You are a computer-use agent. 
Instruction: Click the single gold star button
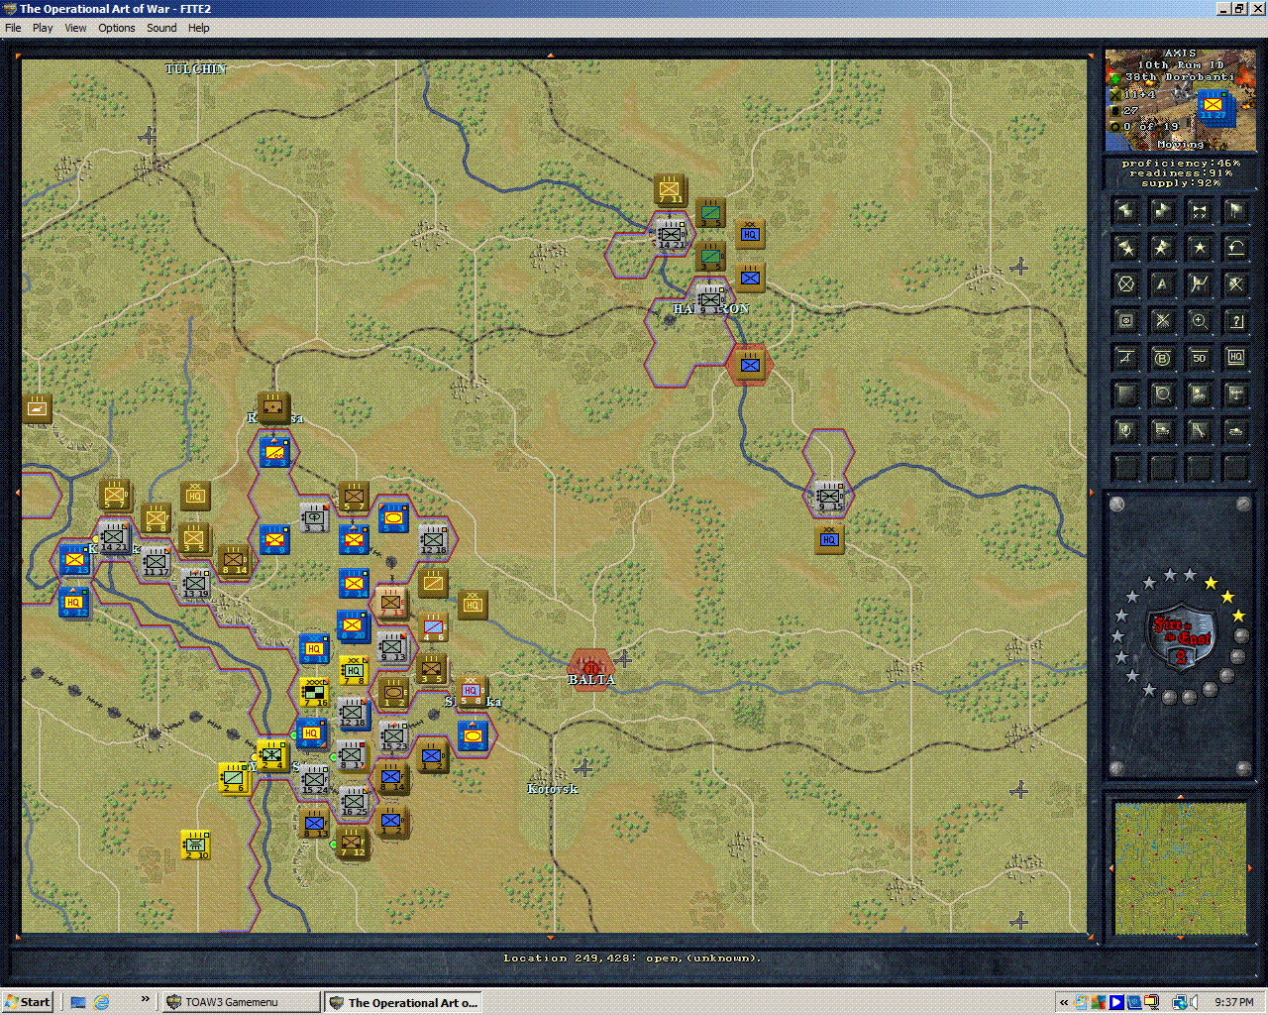1199,248
